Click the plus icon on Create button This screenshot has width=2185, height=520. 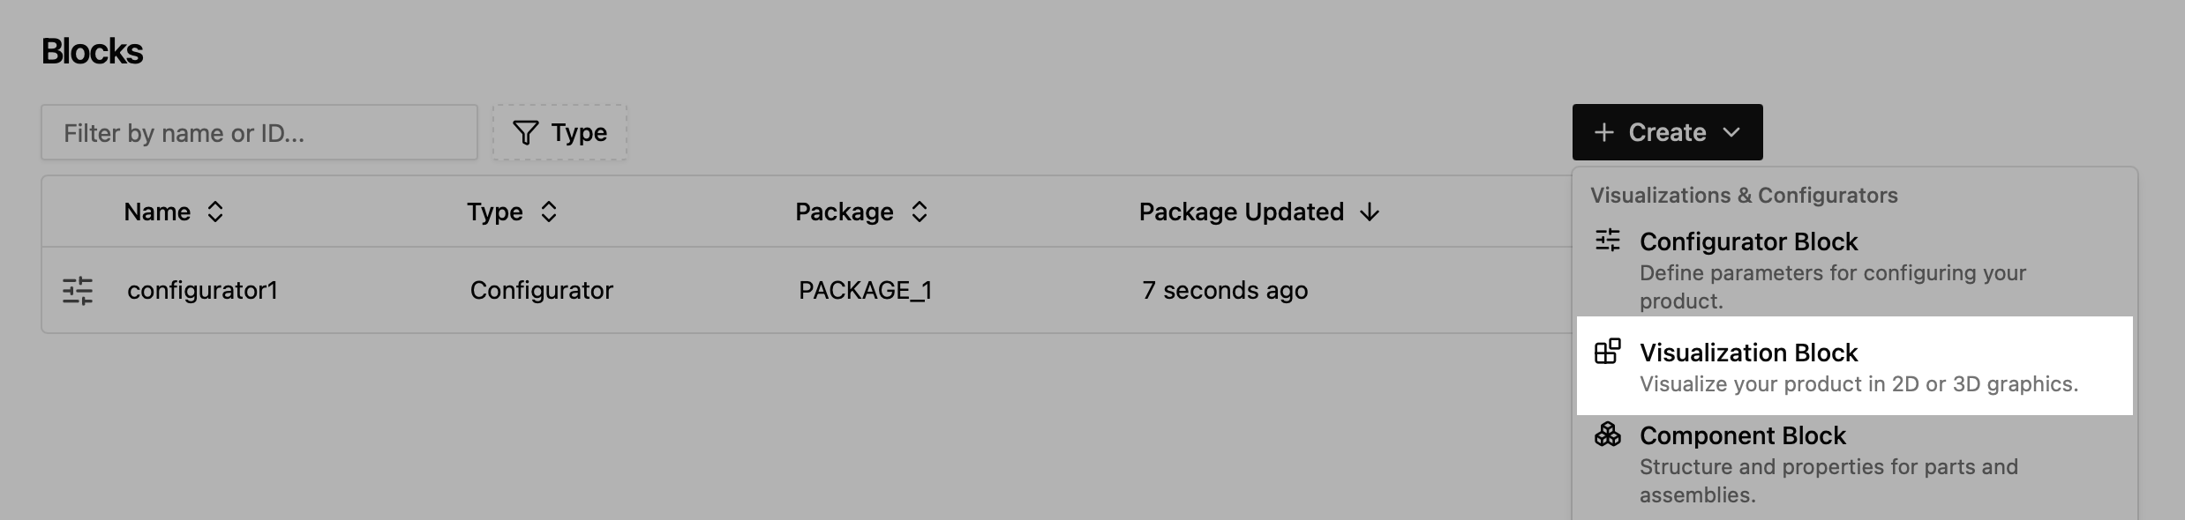point(1604,132)
